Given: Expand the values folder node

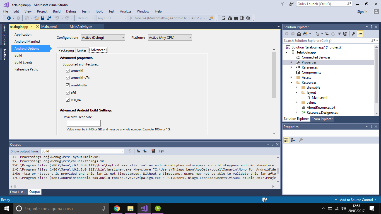Looking at the screenshot, I should coord(296,103).
